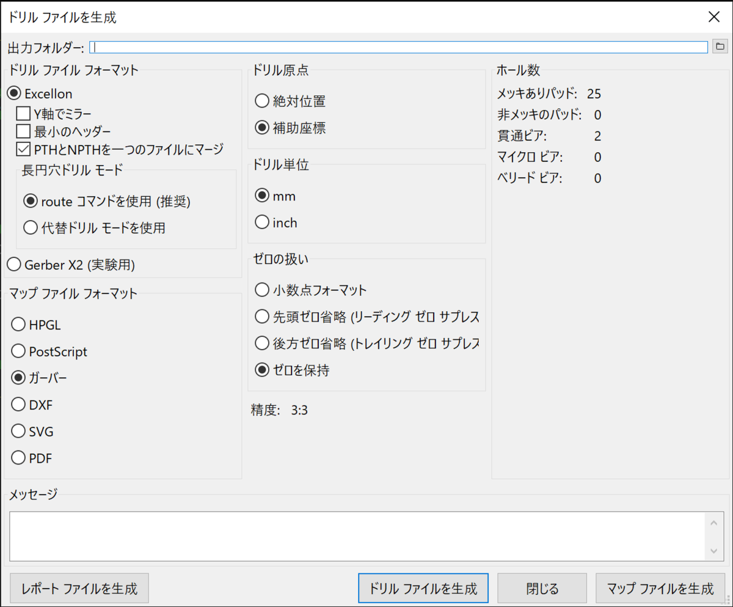This screenshot has width=733, height=607.
Task: Click the レポート ファイルを生成 button
Action: 79,589
